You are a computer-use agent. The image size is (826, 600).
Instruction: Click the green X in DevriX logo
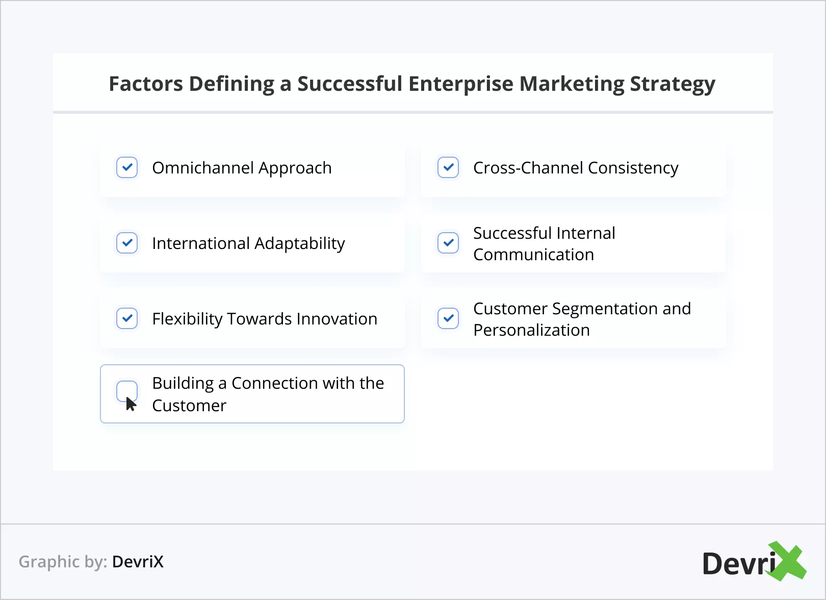tap(788, 561)
